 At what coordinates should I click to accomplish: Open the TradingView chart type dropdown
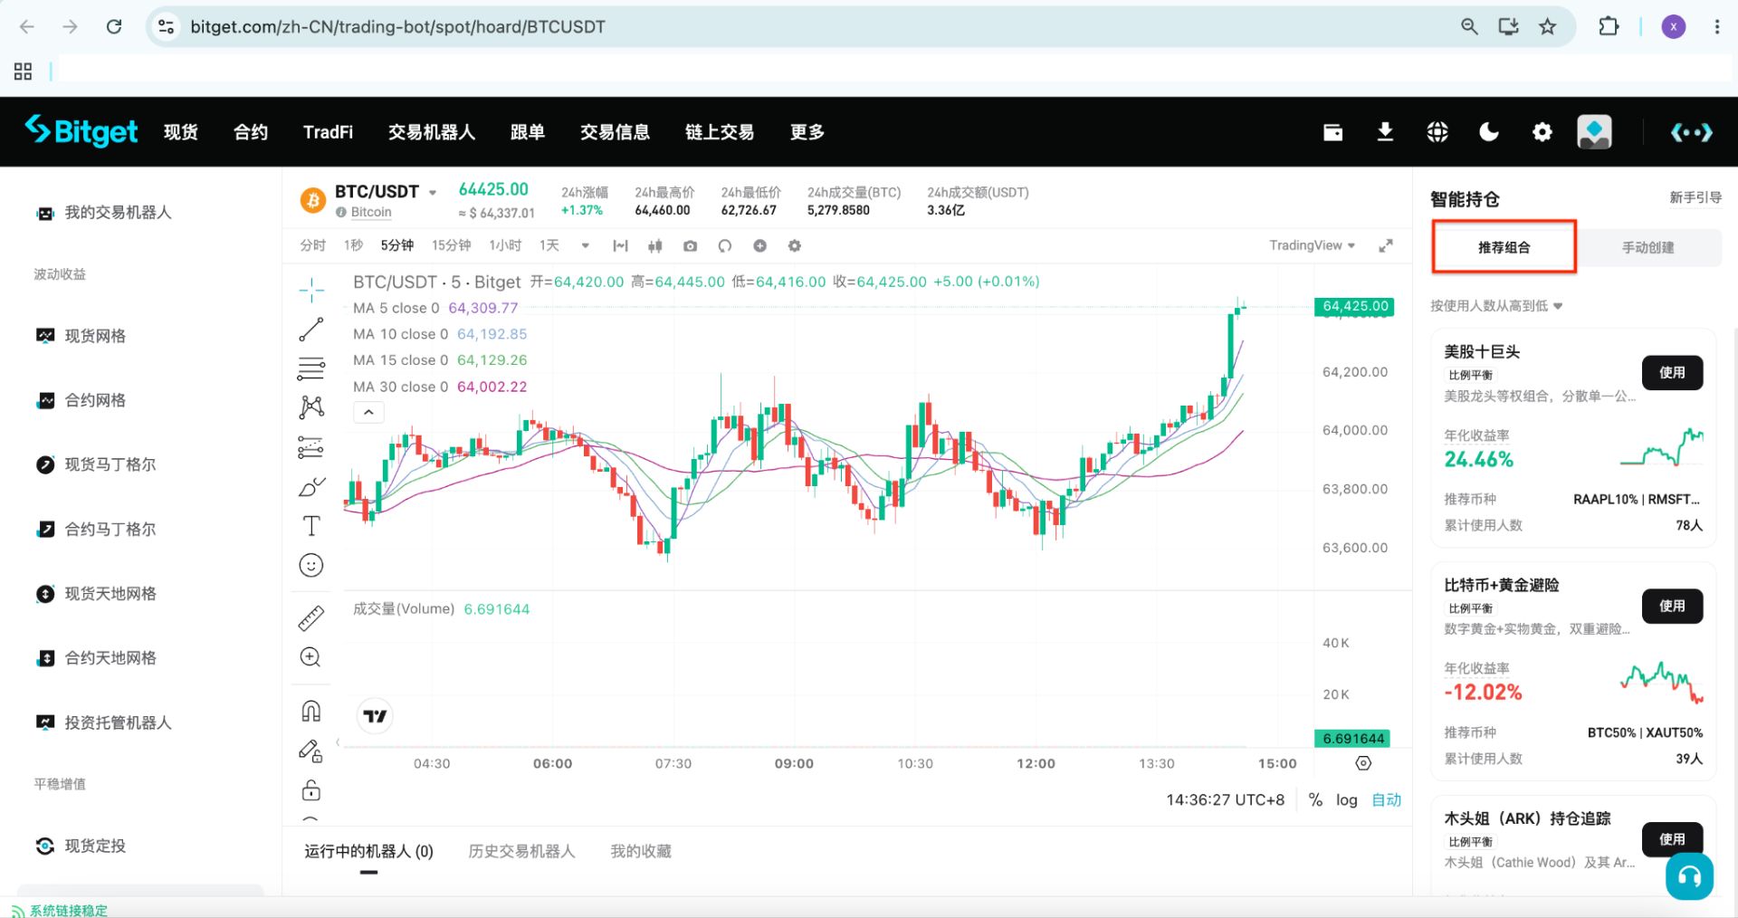point(1312,245)
